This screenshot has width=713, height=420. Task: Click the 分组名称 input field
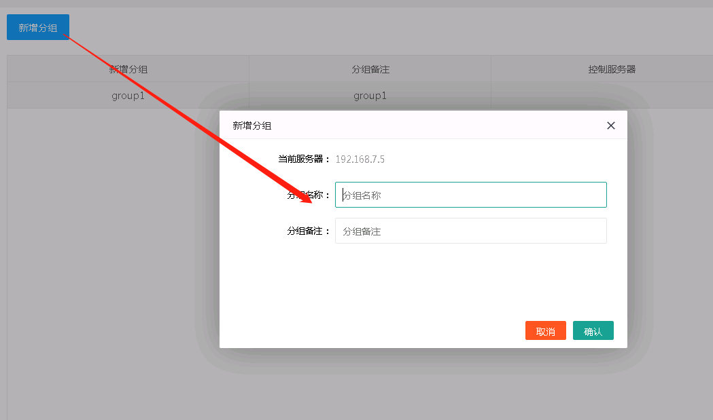tap(470, 195)
